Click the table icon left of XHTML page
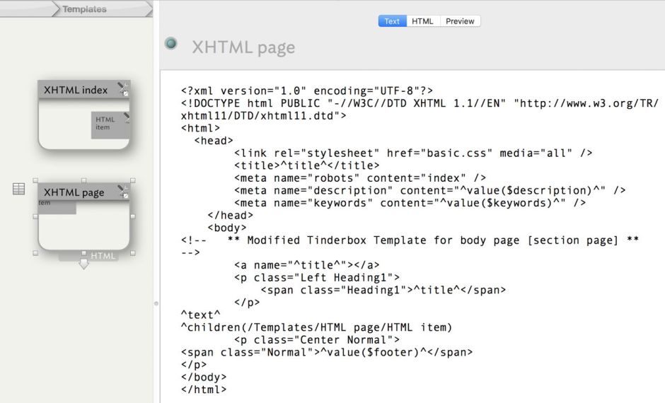 (x=19, y=189)
